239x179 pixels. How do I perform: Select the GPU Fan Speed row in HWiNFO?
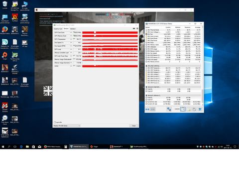point(173,53)
